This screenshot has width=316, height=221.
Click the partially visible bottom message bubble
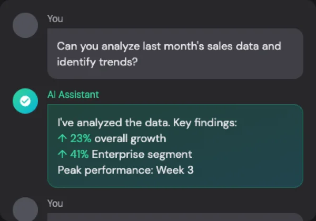(x=175, y=217)
